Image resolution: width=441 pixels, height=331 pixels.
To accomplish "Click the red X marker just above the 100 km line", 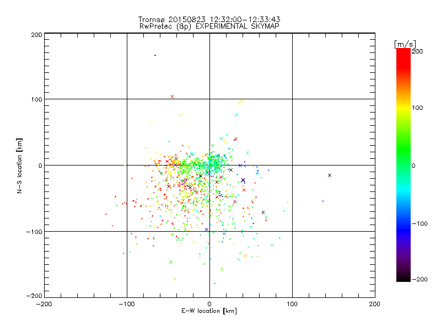I will click(173, 97).
